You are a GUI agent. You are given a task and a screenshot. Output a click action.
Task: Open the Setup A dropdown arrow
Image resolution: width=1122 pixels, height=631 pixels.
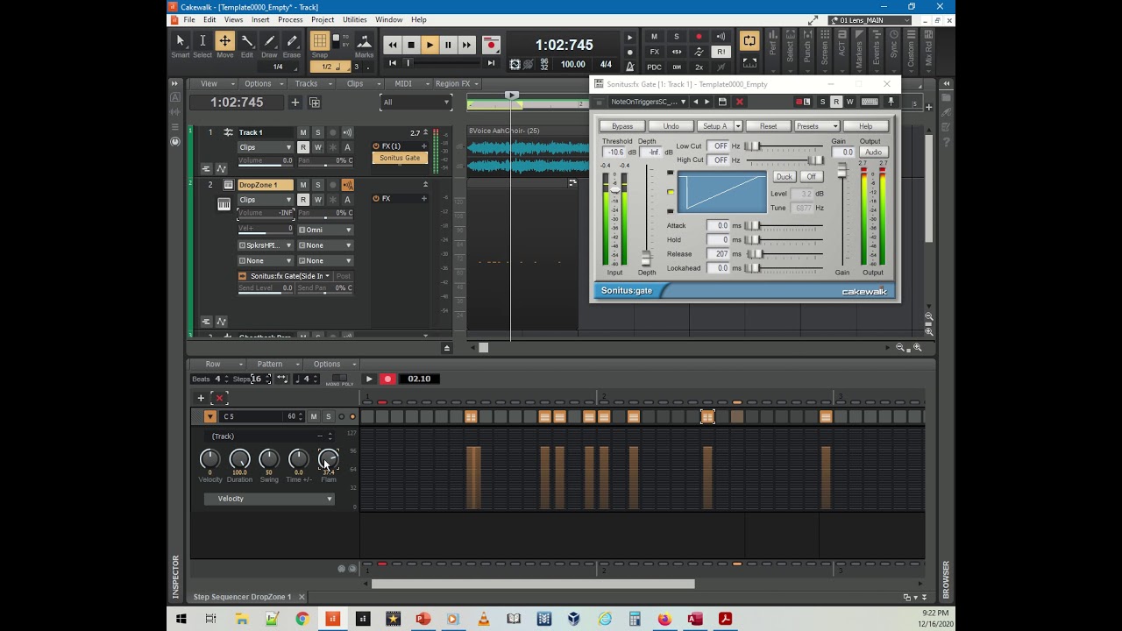click(738, 126)
